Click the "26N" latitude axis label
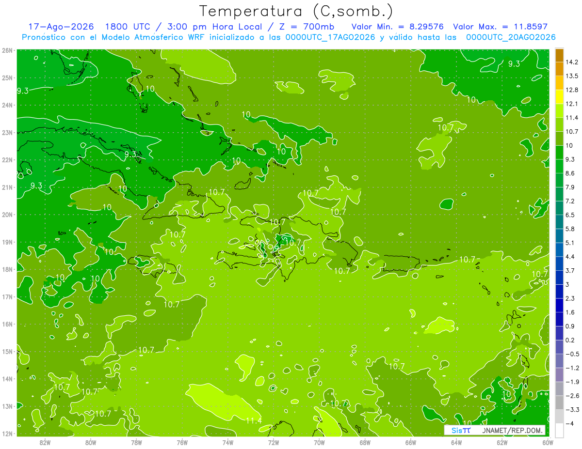Screen dimensions: 582x449 (x=7, y=50)
